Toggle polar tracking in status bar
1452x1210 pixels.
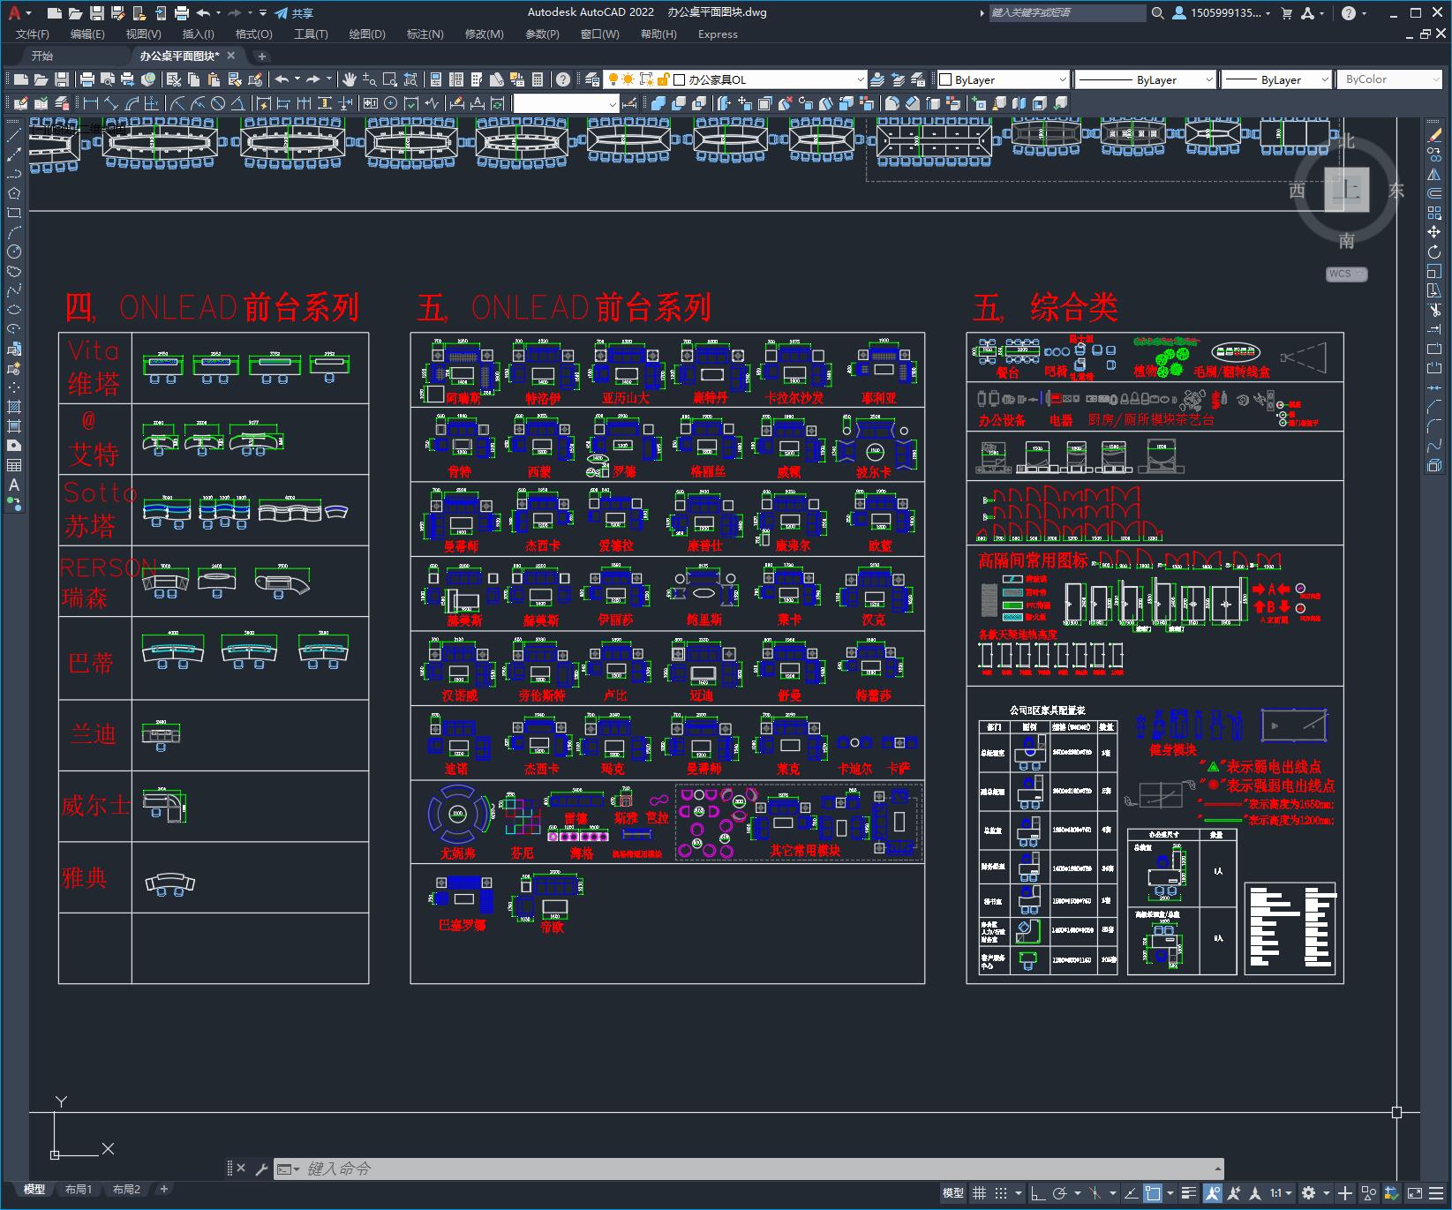(1060, 1193)
